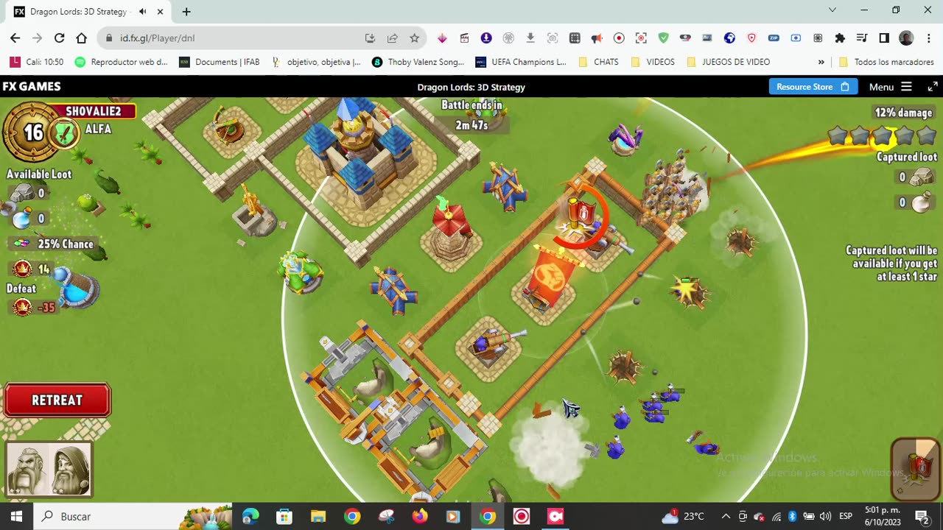Select the hero portraits card
Image resolution: width=943 pixels, height=530 pixels.
pos(49,469)
